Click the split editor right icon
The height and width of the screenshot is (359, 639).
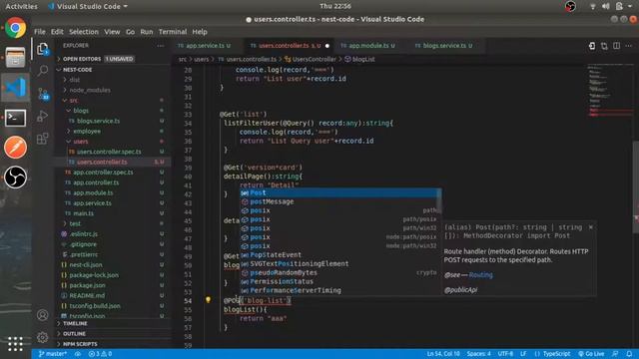(x=617, y=46)
